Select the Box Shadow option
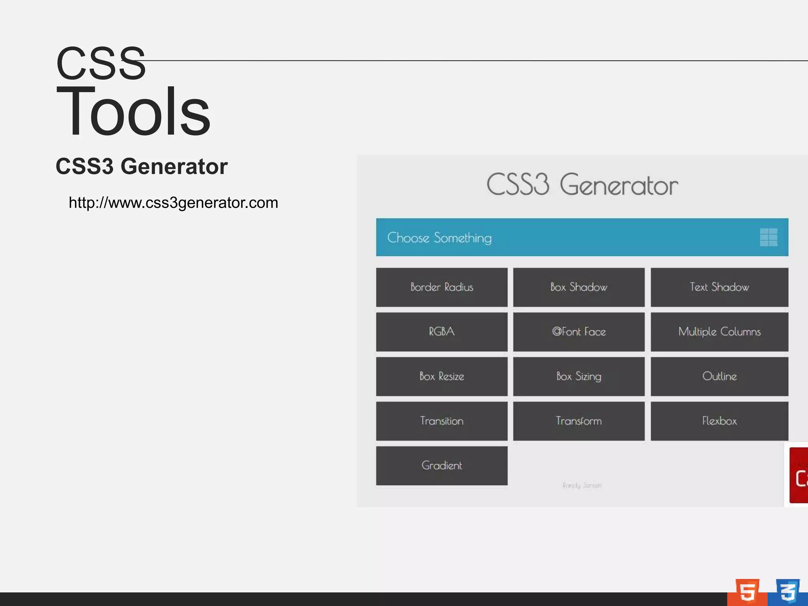Screen dimensions: 808x606 tap(579, 287)
